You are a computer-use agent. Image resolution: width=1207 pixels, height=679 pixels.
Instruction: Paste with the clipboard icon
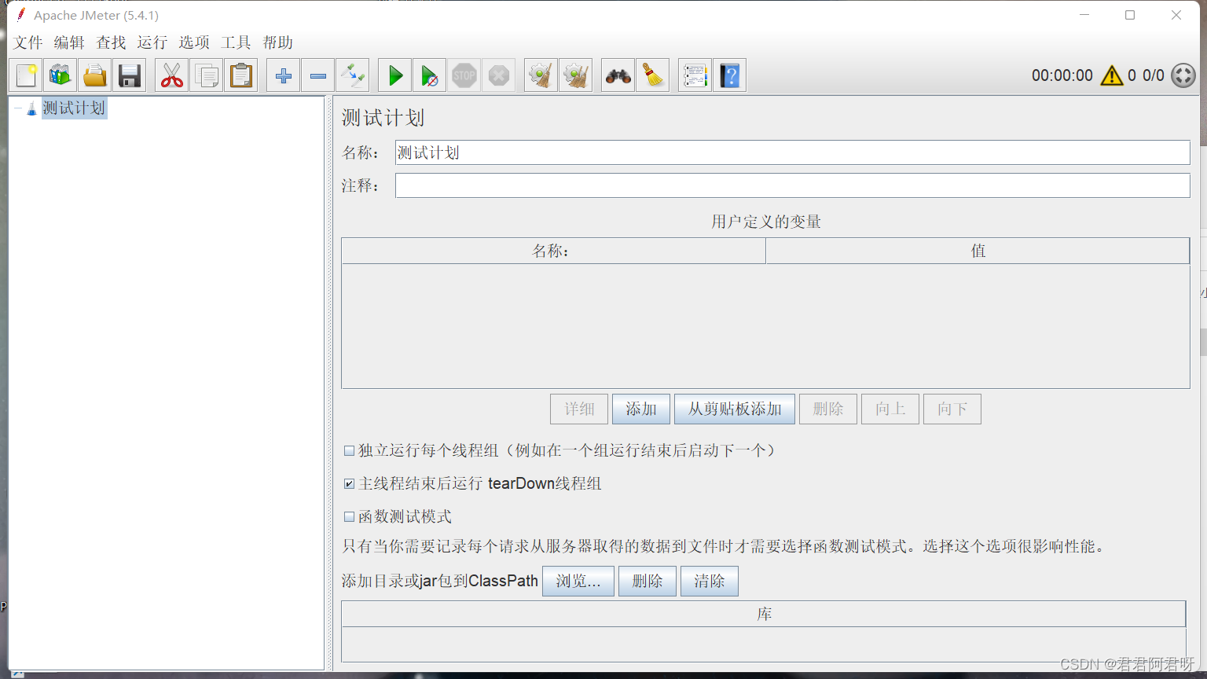240,75
